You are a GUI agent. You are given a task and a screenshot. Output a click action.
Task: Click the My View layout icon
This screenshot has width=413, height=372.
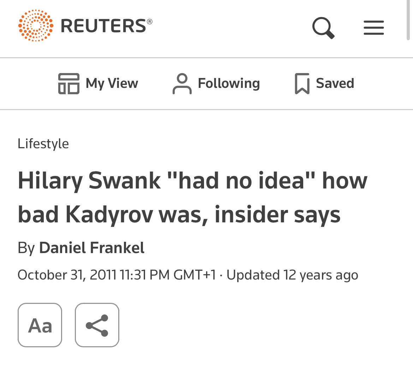click(x=69, y=84)
